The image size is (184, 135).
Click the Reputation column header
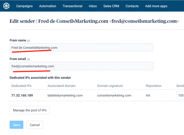tap(154, 86)
